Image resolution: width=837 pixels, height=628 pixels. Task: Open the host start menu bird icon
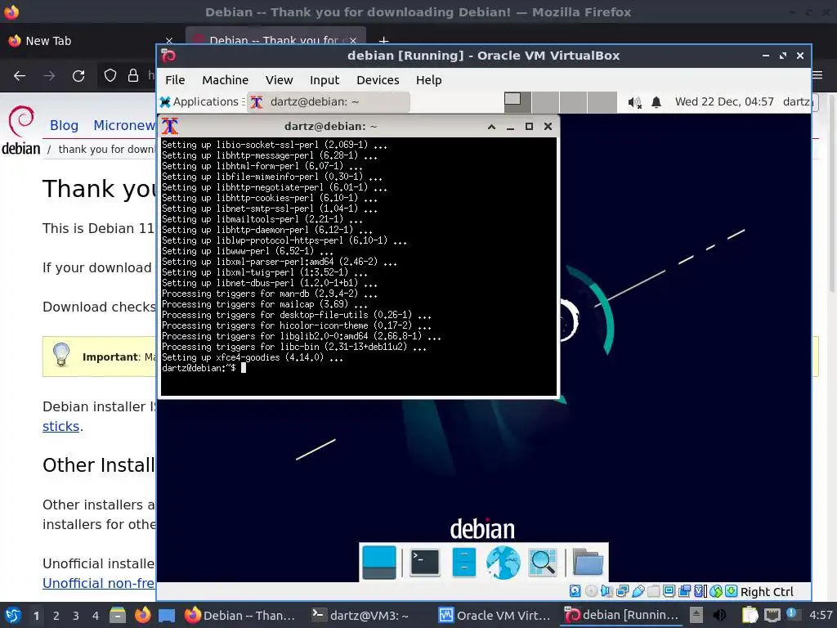click(x=13, y=615)
